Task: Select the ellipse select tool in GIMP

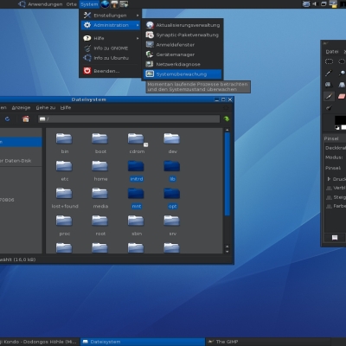Action: pyautogui.click(x=342, y=61)
